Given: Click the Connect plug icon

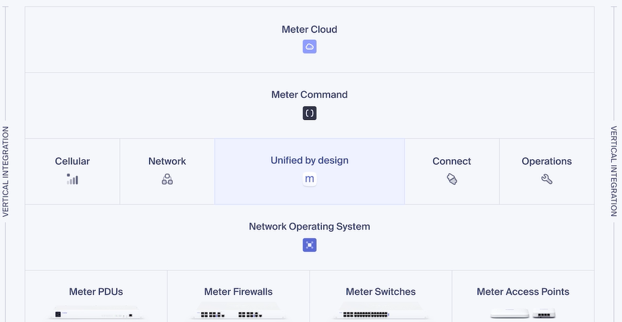Looking at the screenshot, I should coord(452,179).
